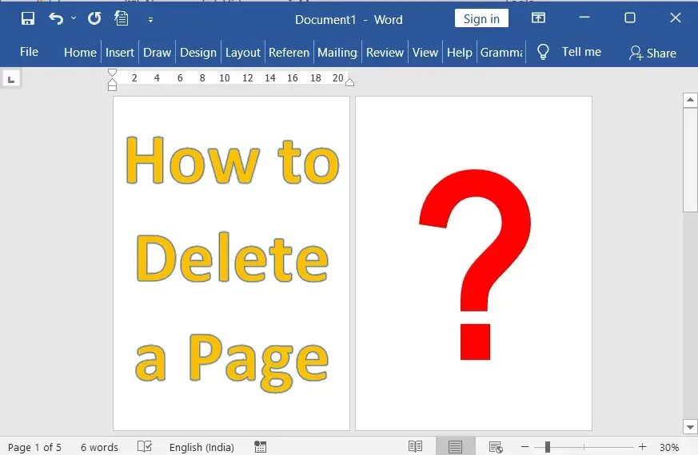Click the tab stop selector at ruler corner
This screenshot has width=698, height=455.
pyautogui.click(x=11, y=80)
